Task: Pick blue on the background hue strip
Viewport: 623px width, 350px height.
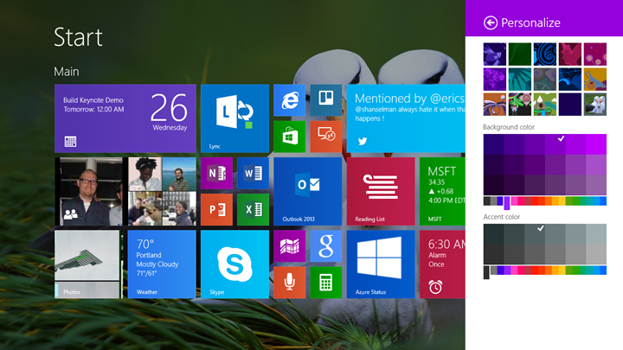Action: 603,200
